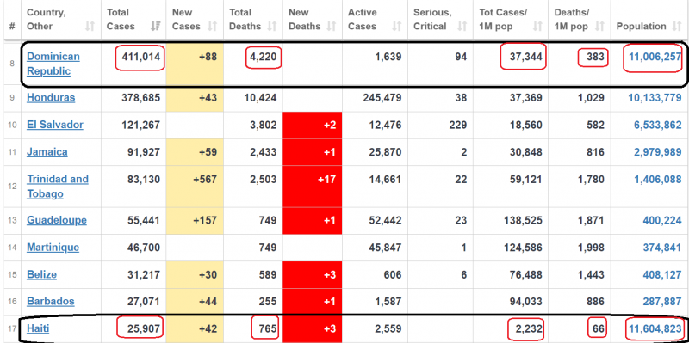The image size is (689, 343).
Task: Open Dominican Republic population 11,006,257 link
Action: coord(655,57)
